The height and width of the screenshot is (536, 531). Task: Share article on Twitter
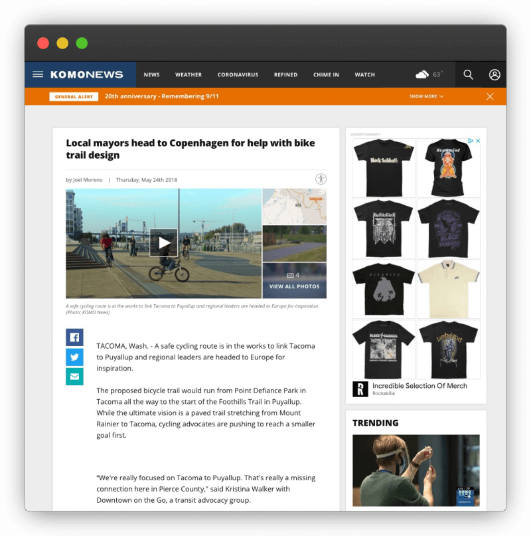pos(74,357)
